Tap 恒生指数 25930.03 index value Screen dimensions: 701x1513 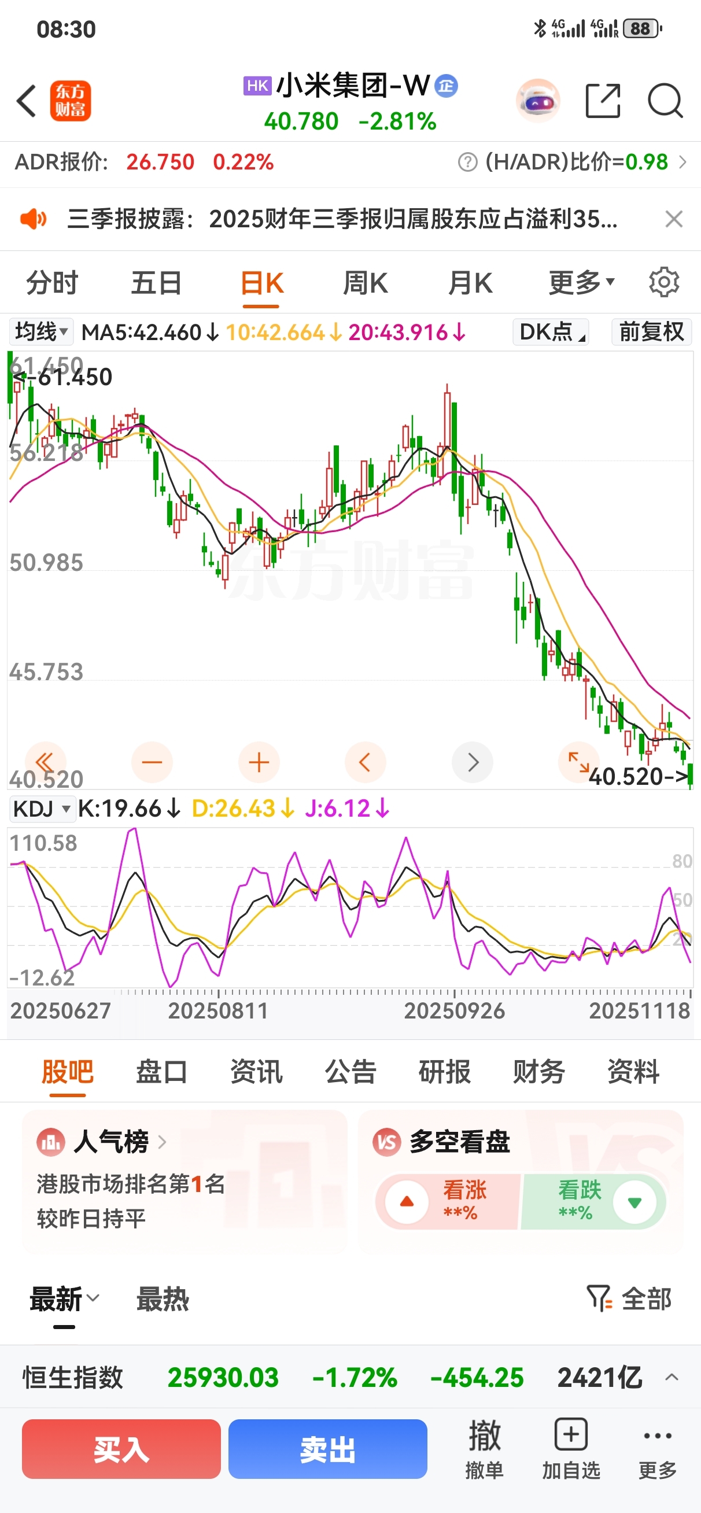(223, 1377)
